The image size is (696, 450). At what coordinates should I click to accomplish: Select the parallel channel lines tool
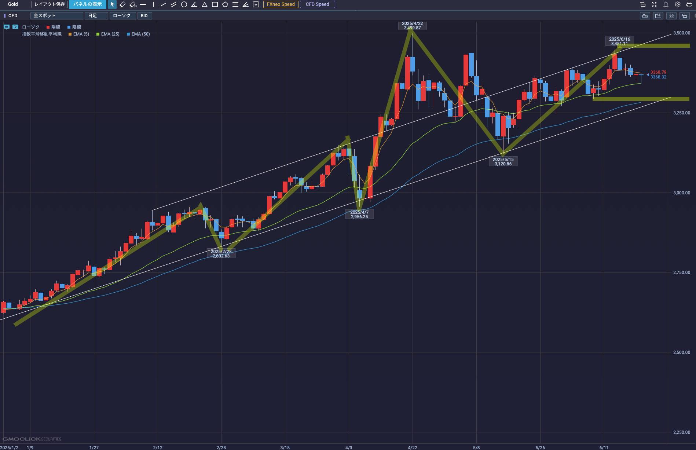click(x=174, y=4)
